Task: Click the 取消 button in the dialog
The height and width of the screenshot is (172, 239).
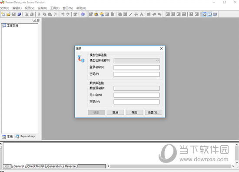Action: pyautogui.click(x=116, y=112)
